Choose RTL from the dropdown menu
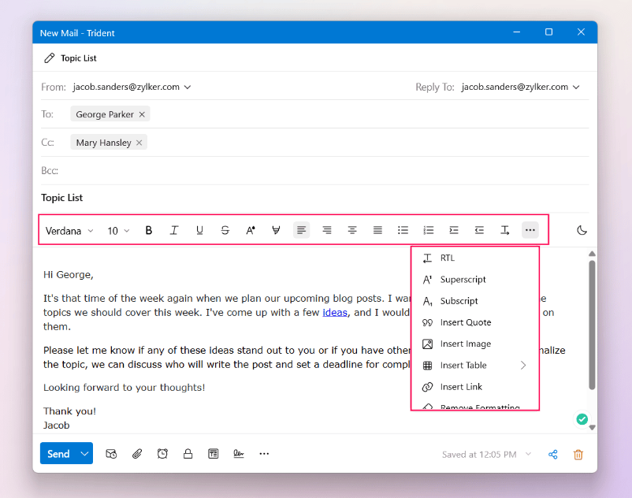The height and width of the screenshot is (498, 632). (x=475, y=258)
